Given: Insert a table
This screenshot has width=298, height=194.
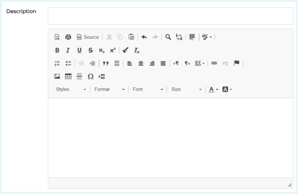Looking at the screenshot, I should 68,76.
